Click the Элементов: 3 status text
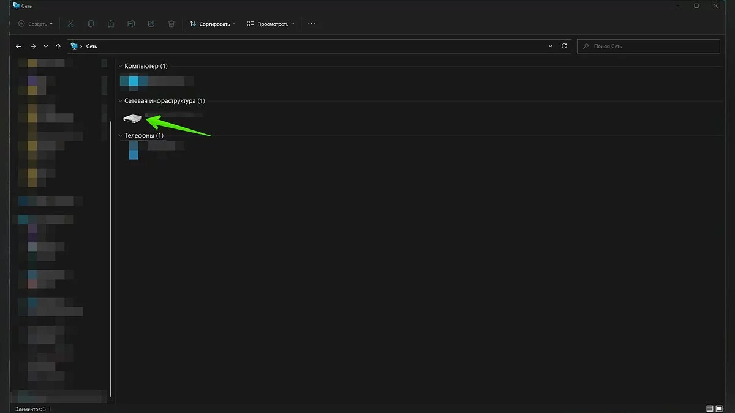The width and height of the screenshot is (735, 413). [29, 409]
